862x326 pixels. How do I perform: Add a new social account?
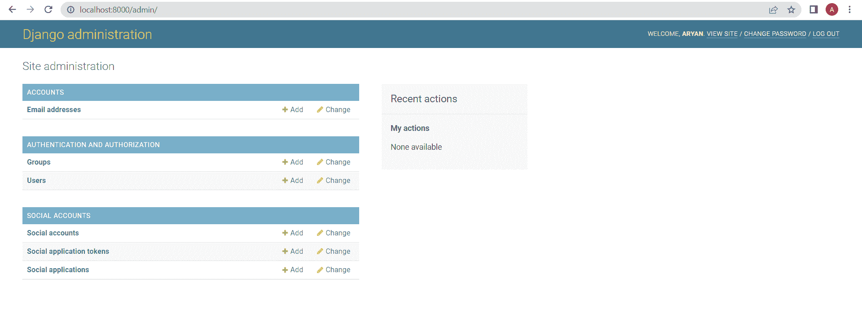pyautogui.click(x=293, y=233)
